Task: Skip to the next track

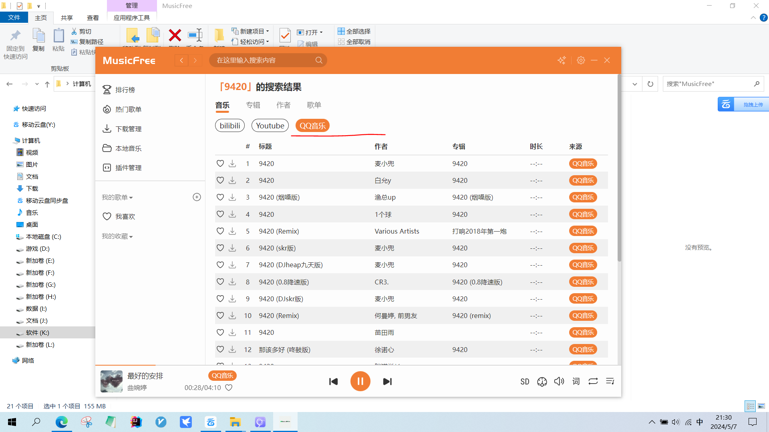Action: point(387,382)
